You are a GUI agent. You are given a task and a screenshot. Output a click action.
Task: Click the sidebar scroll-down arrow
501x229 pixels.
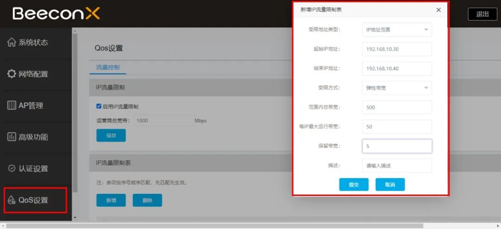(x=75, y=217)
